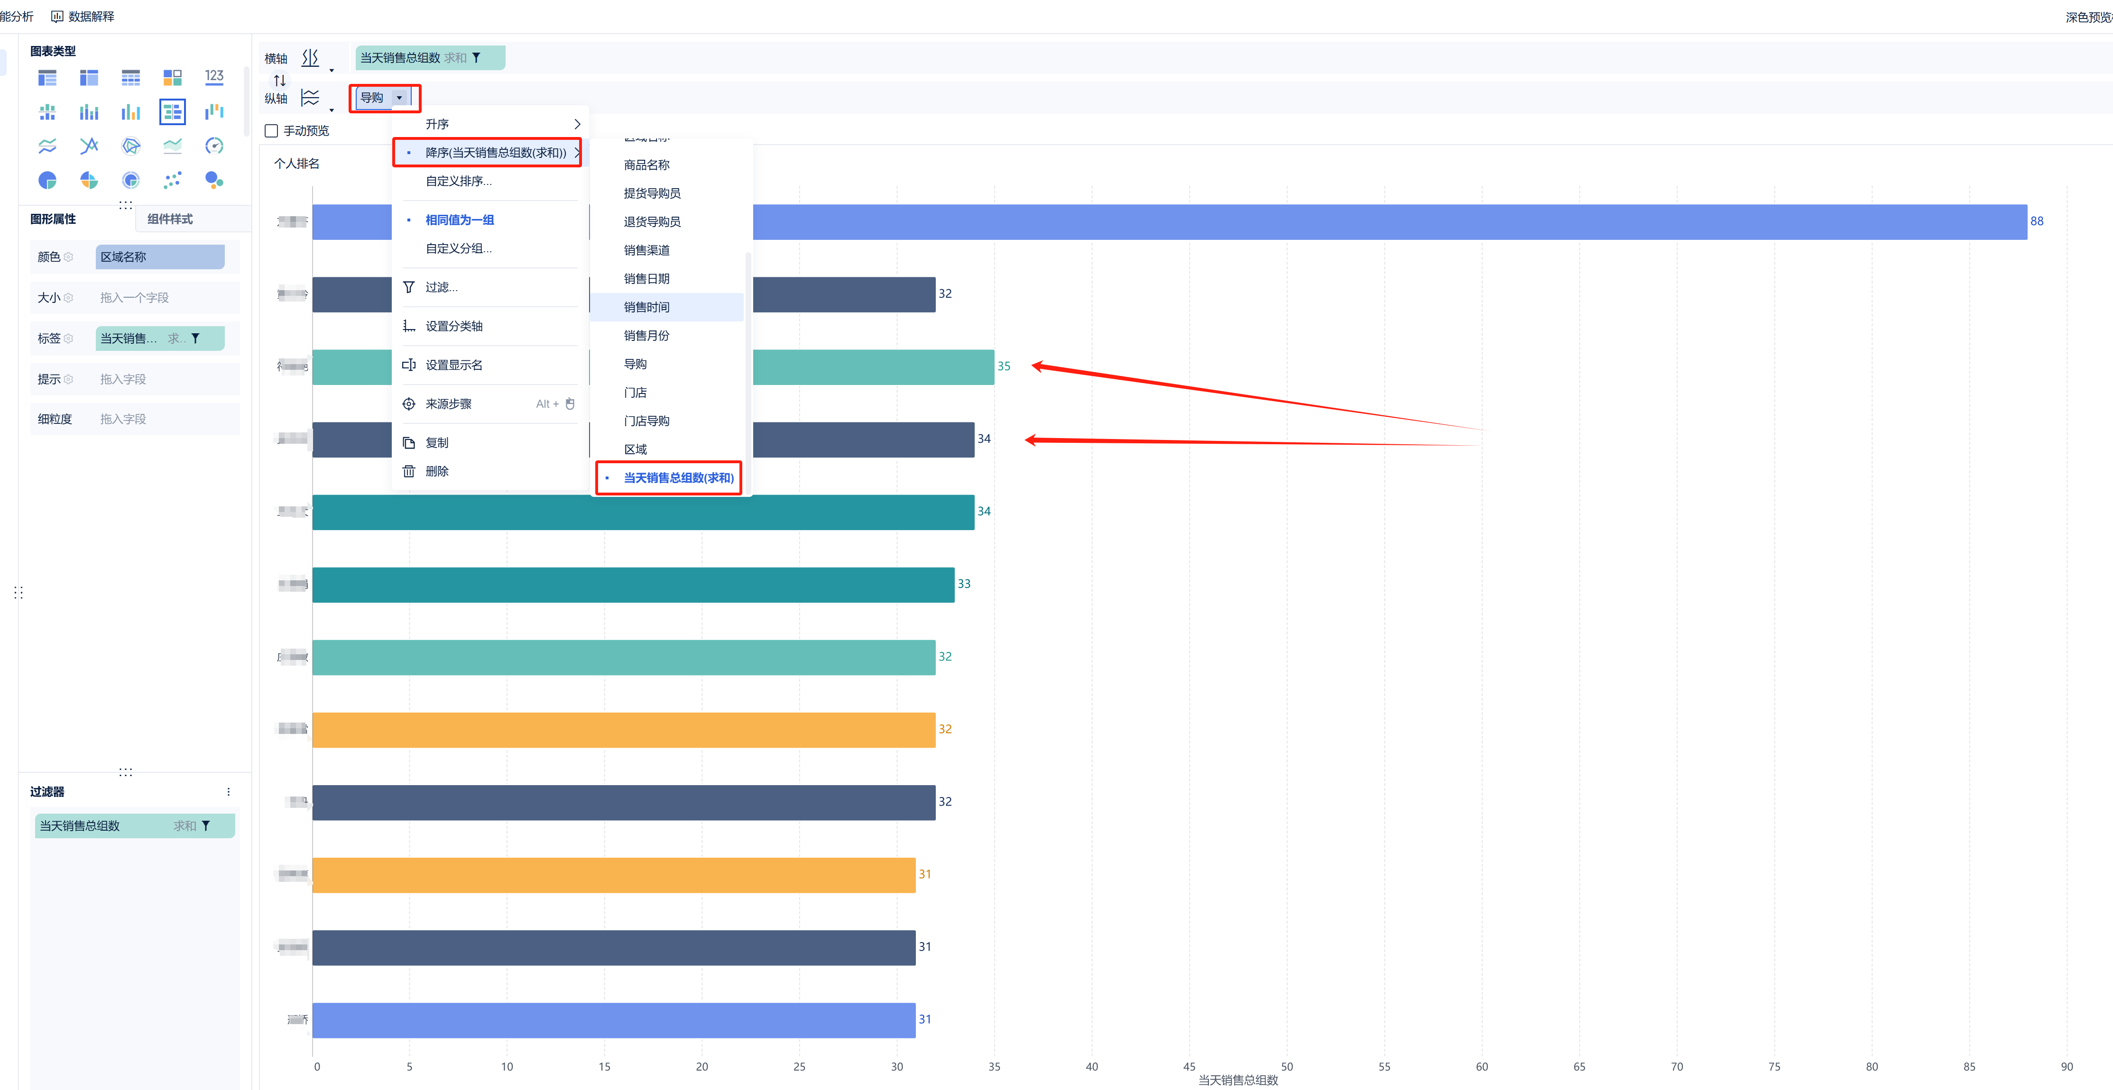
Task: Switch to the 图形属性 tab
Action: click(53, 220)
